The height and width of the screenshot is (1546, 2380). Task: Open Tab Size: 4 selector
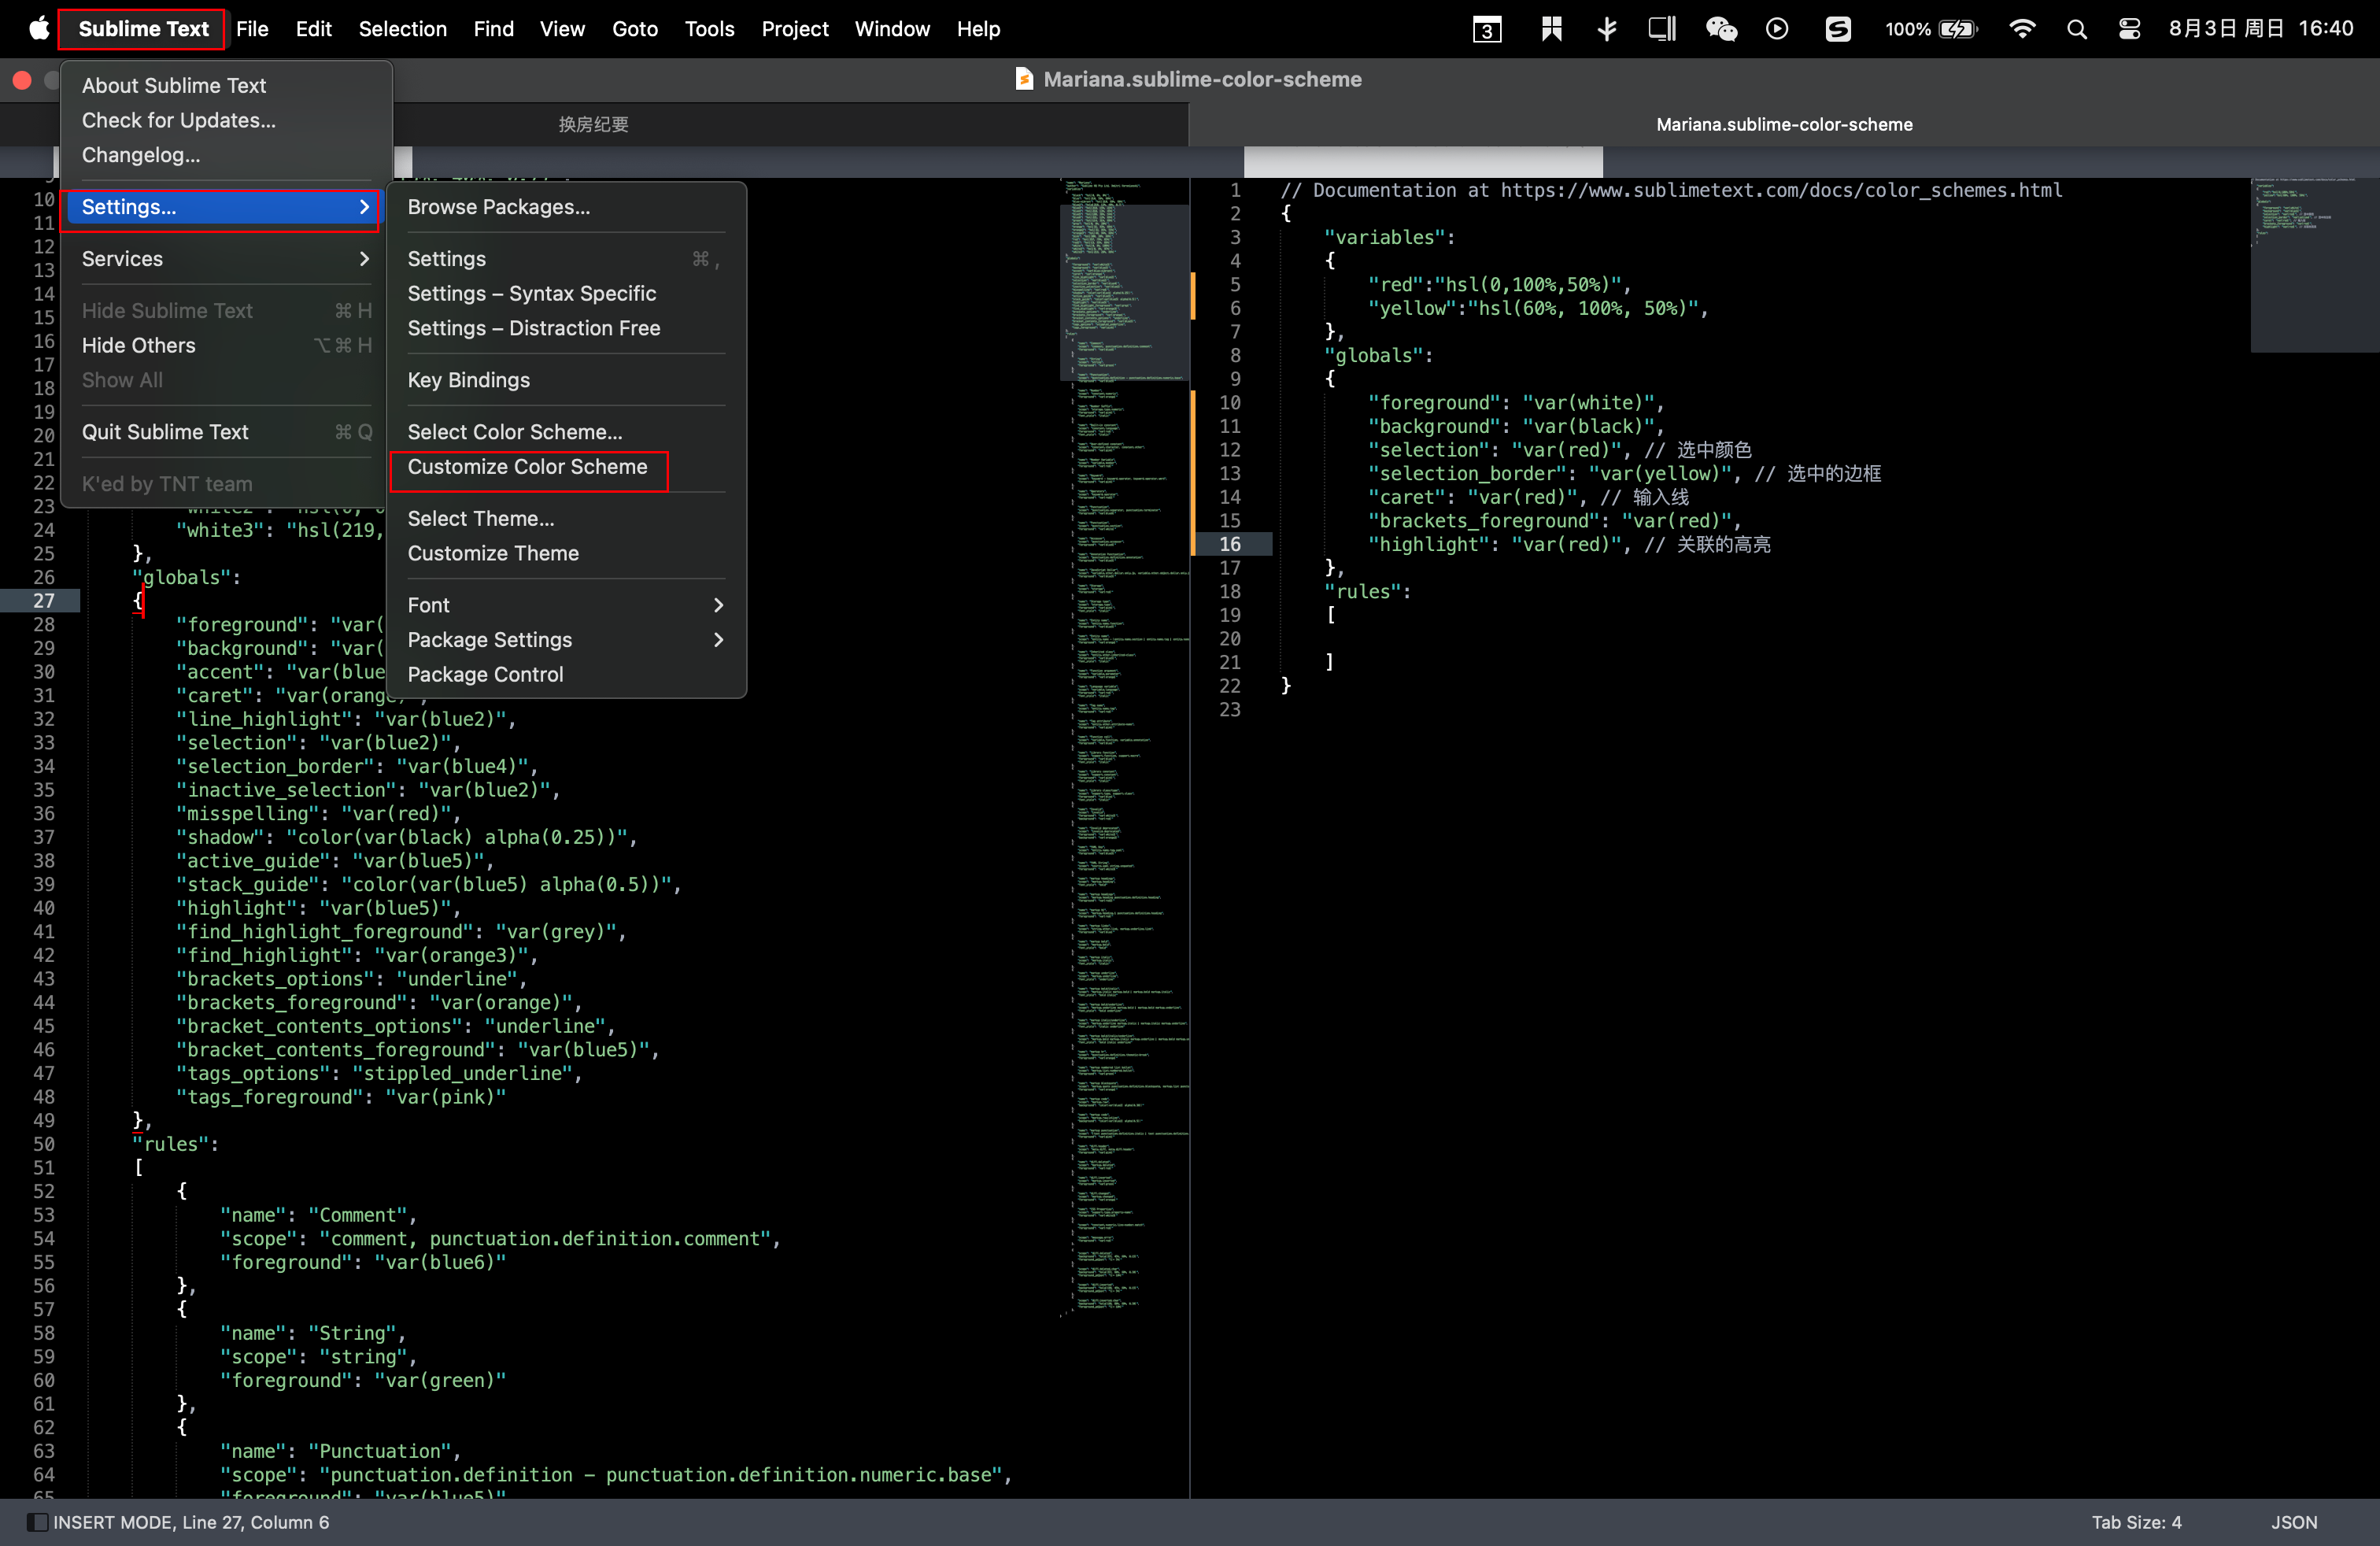coord(2136,1522)
